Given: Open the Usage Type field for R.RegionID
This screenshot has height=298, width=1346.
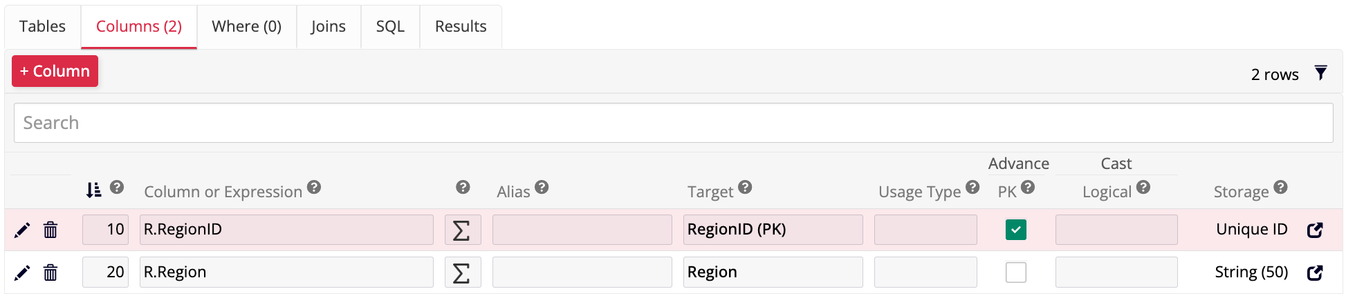Looking at the screenshot, I should point(925,230).
